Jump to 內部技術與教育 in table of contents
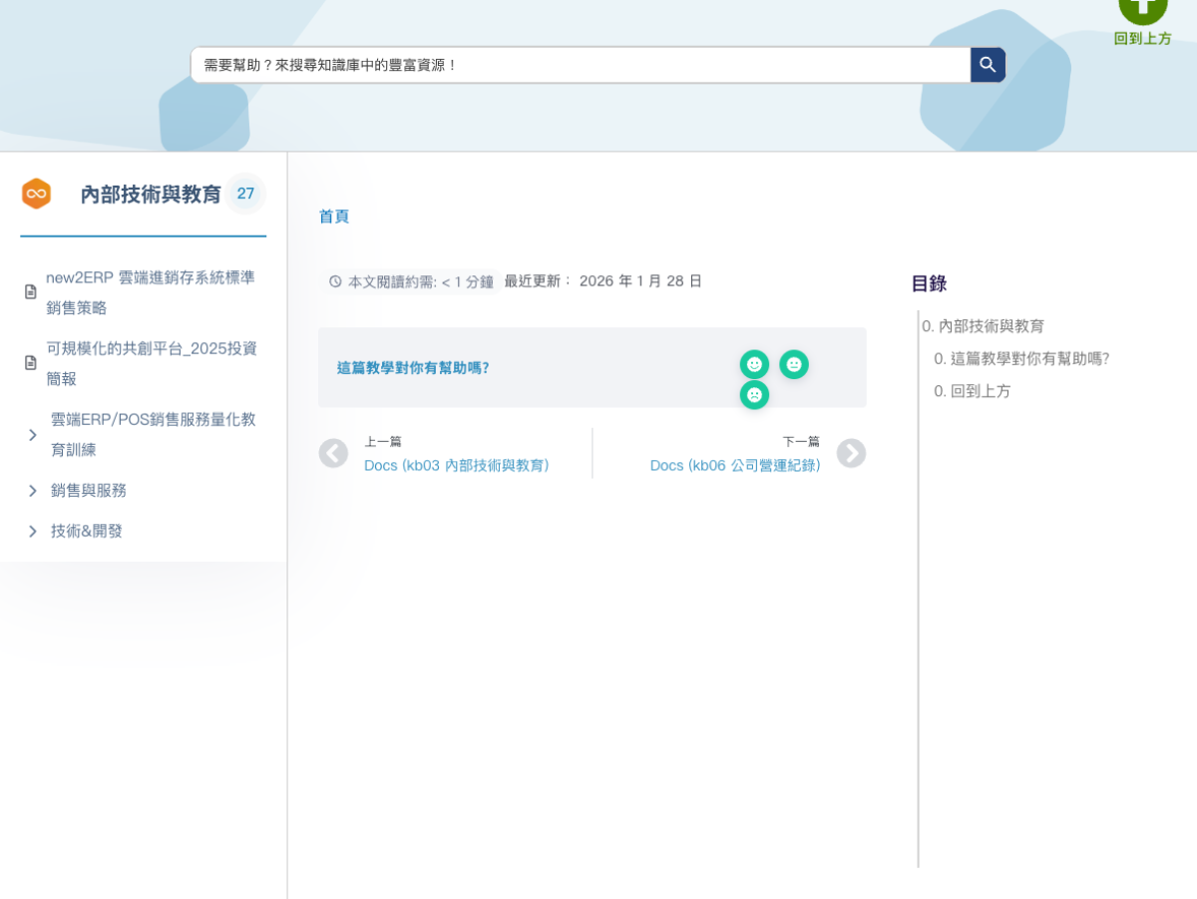Screen dimensions: 1197x899 pos(991,326)
